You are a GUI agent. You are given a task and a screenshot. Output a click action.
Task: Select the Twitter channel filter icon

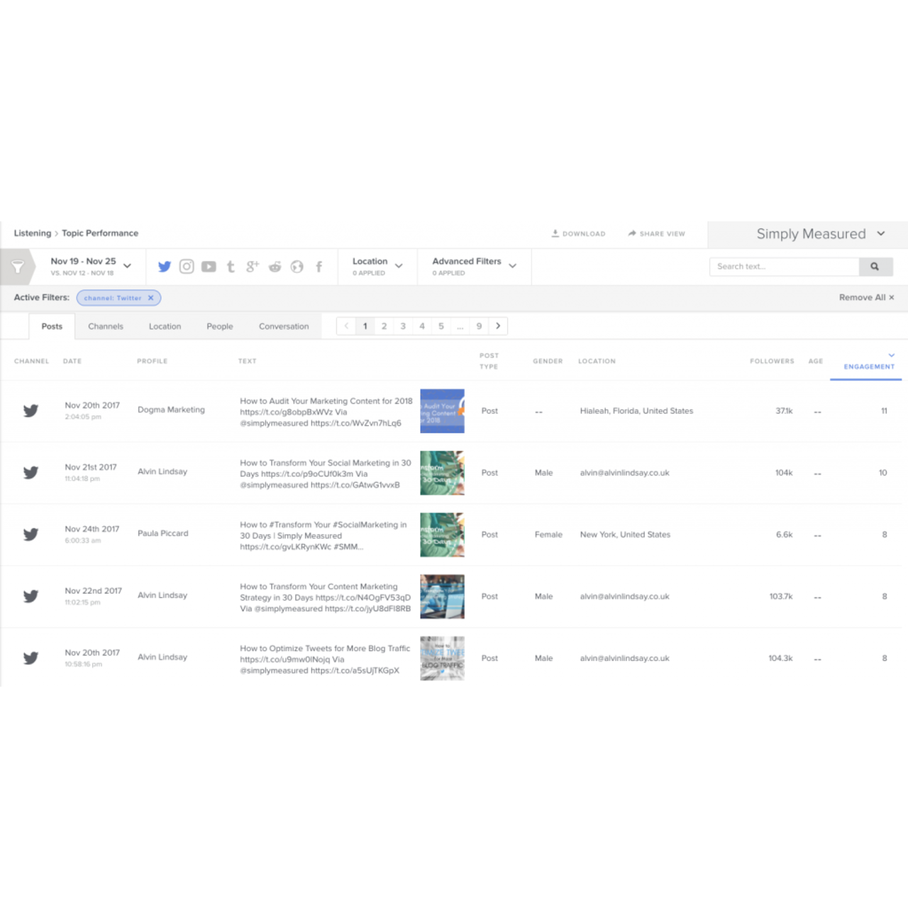(x=165, y=266)
